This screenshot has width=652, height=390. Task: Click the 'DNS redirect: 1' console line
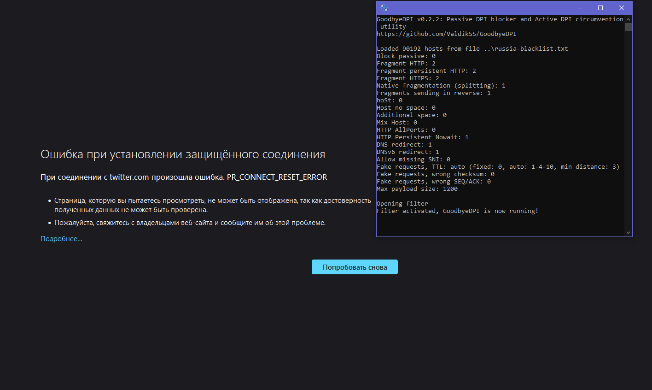point(404,145)
